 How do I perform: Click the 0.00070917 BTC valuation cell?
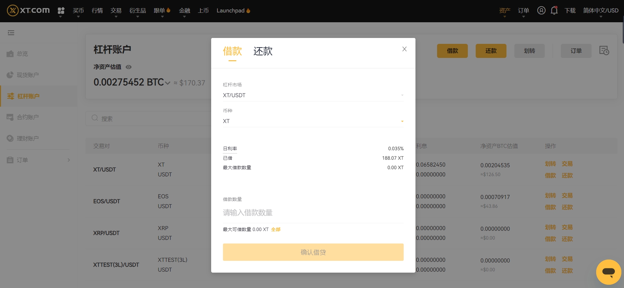(x=495, y=197)
